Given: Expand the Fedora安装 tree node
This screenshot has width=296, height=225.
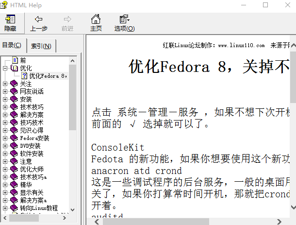Looking at the screenshot, I should (x=5, y=138).
